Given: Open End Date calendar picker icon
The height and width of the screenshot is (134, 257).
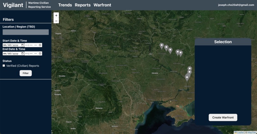Looking at the screenshot, I should click(22, 54).
